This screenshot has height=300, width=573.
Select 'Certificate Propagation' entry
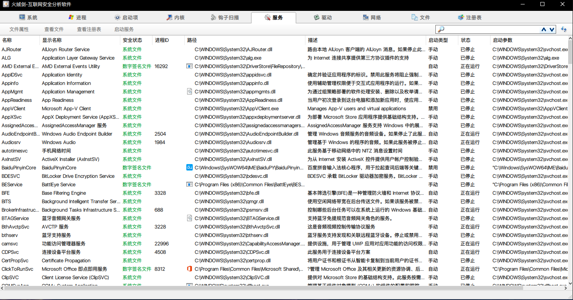pyautogui.click(x=66, y=261)
